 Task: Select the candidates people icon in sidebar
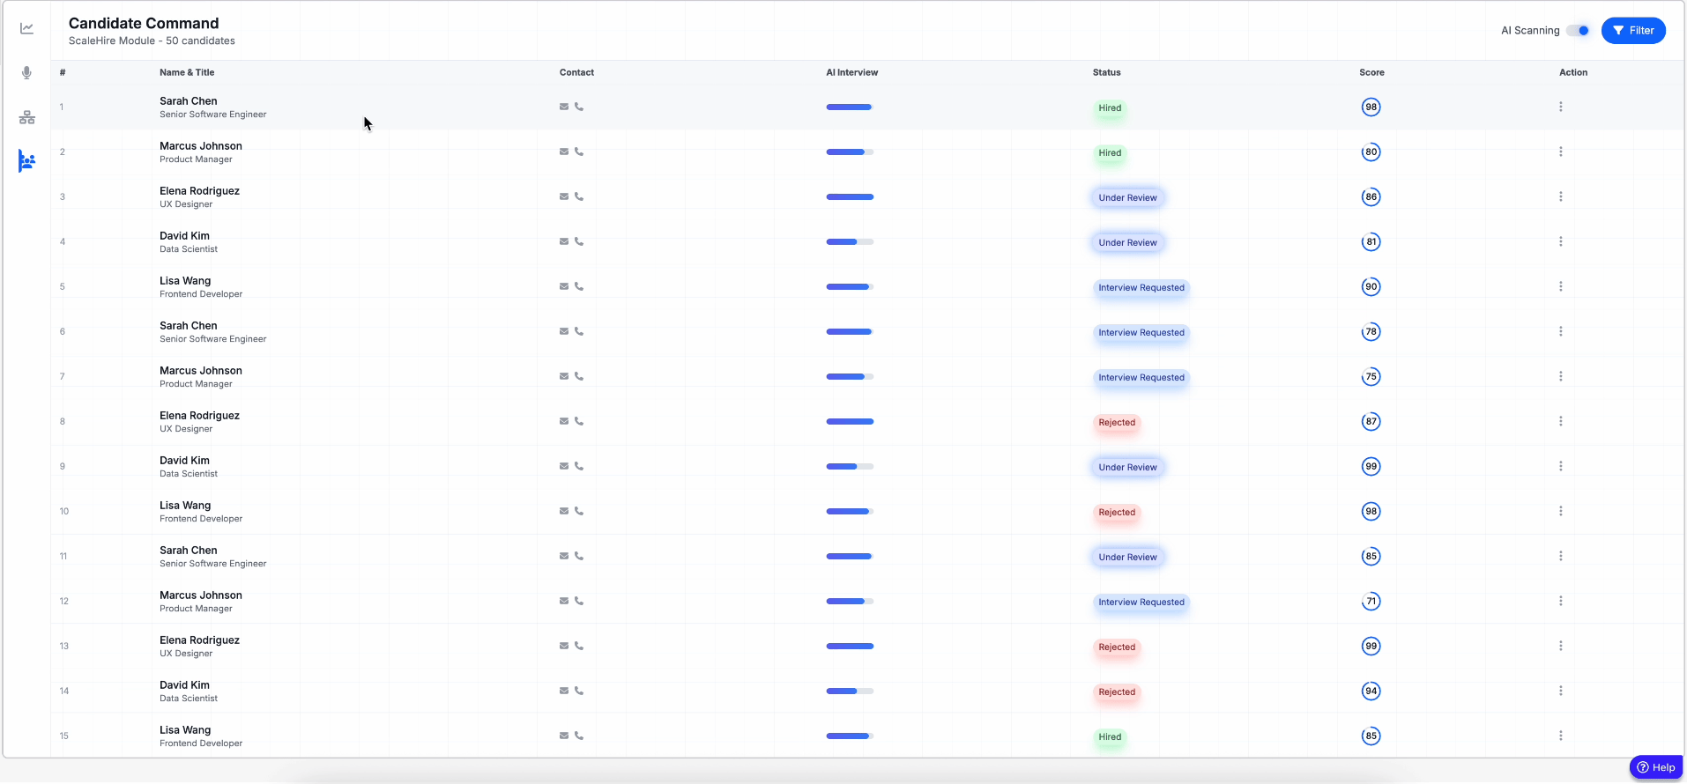pyautogui.click(x=27, y=161)
